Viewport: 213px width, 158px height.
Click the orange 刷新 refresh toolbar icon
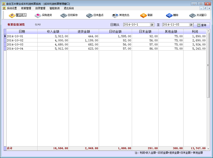tap(143, 15)
